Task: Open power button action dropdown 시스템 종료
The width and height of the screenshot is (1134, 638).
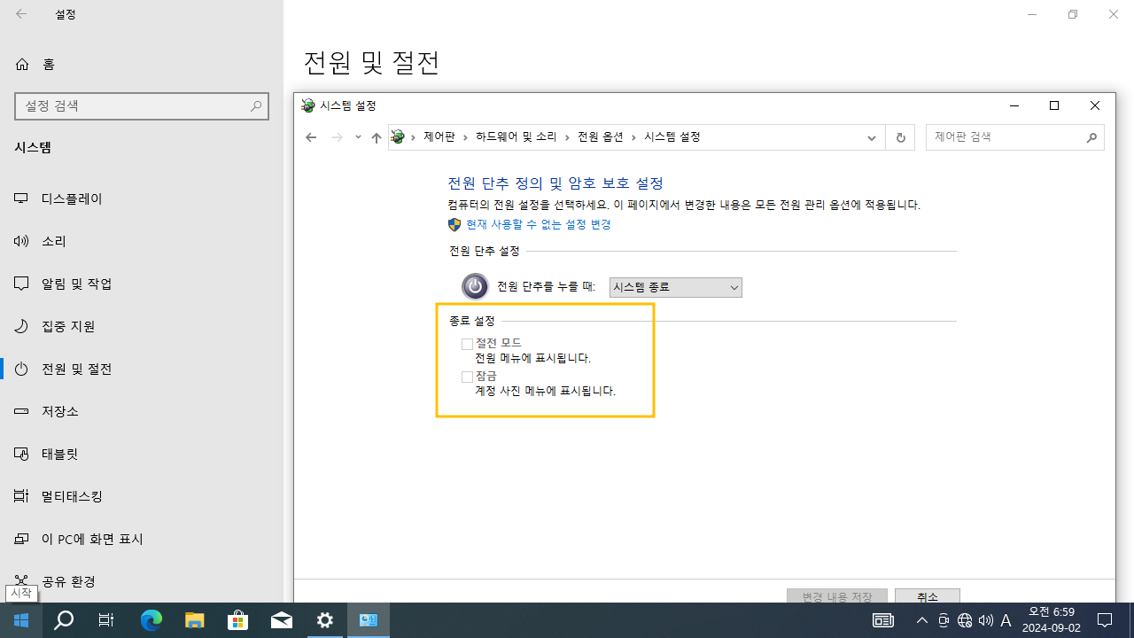Action: [x=676, y=287]
